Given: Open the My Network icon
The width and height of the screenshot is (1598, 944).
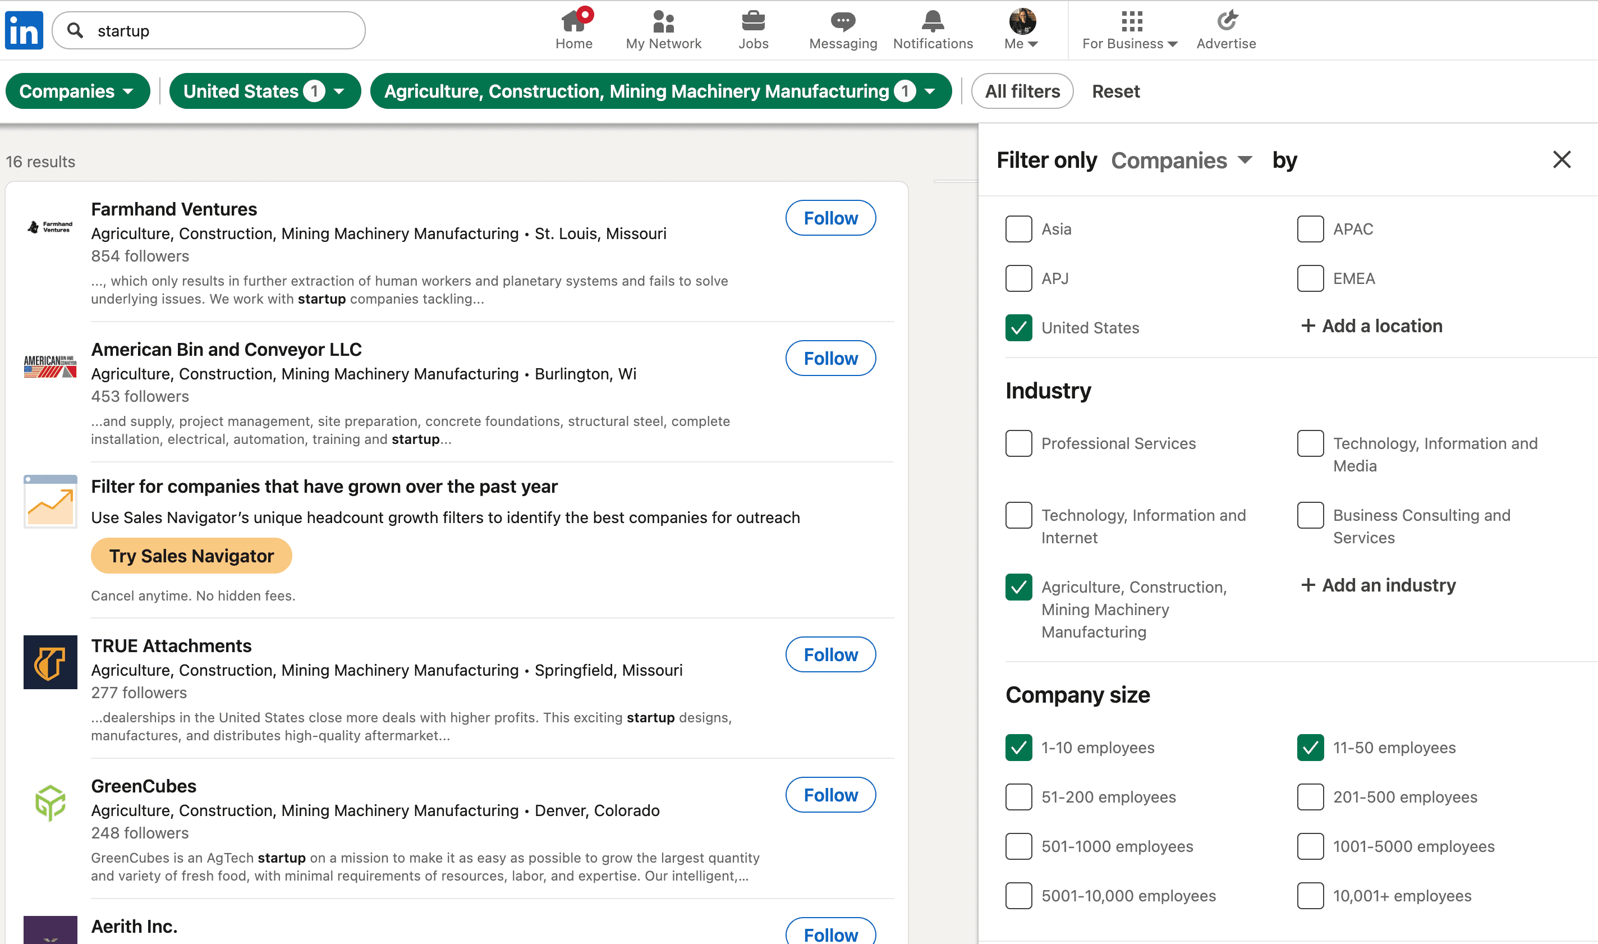Looking at the screenshot, I should 663,22.
